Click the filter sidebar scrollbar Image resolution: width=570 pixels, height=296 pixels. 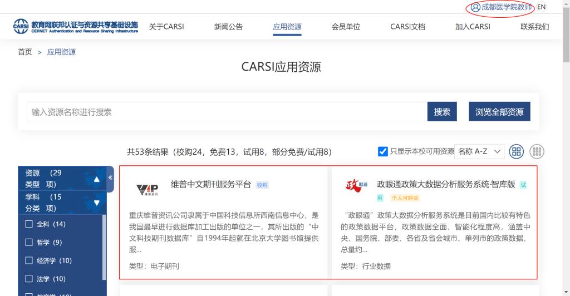(x=104, y=247)
